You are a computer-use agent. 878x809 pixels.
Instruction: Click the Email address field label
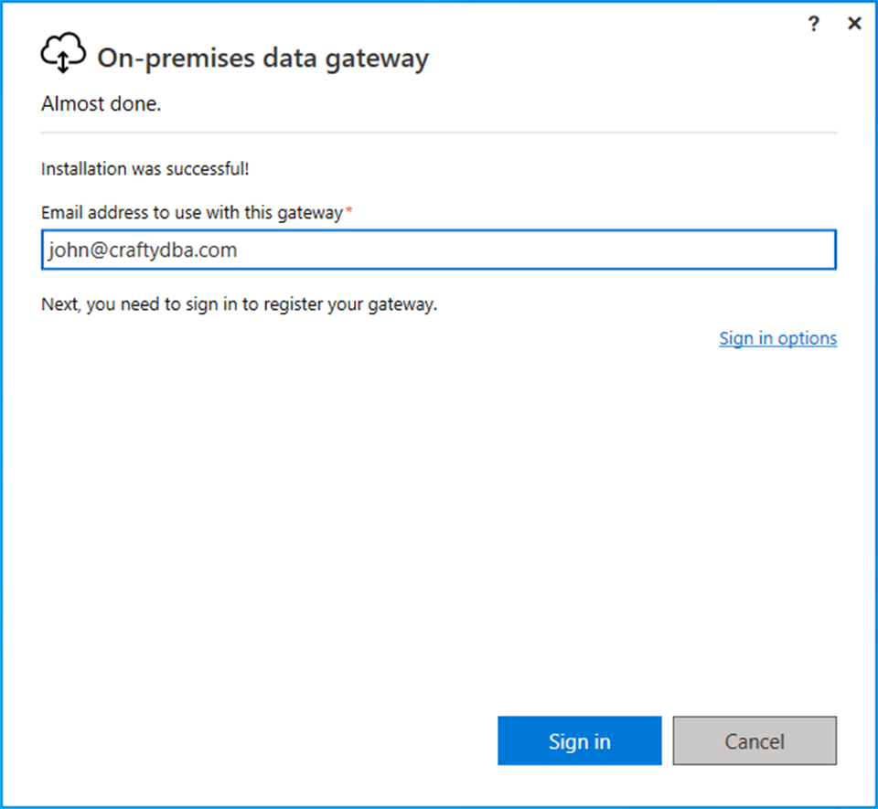(x=191, y=212)
